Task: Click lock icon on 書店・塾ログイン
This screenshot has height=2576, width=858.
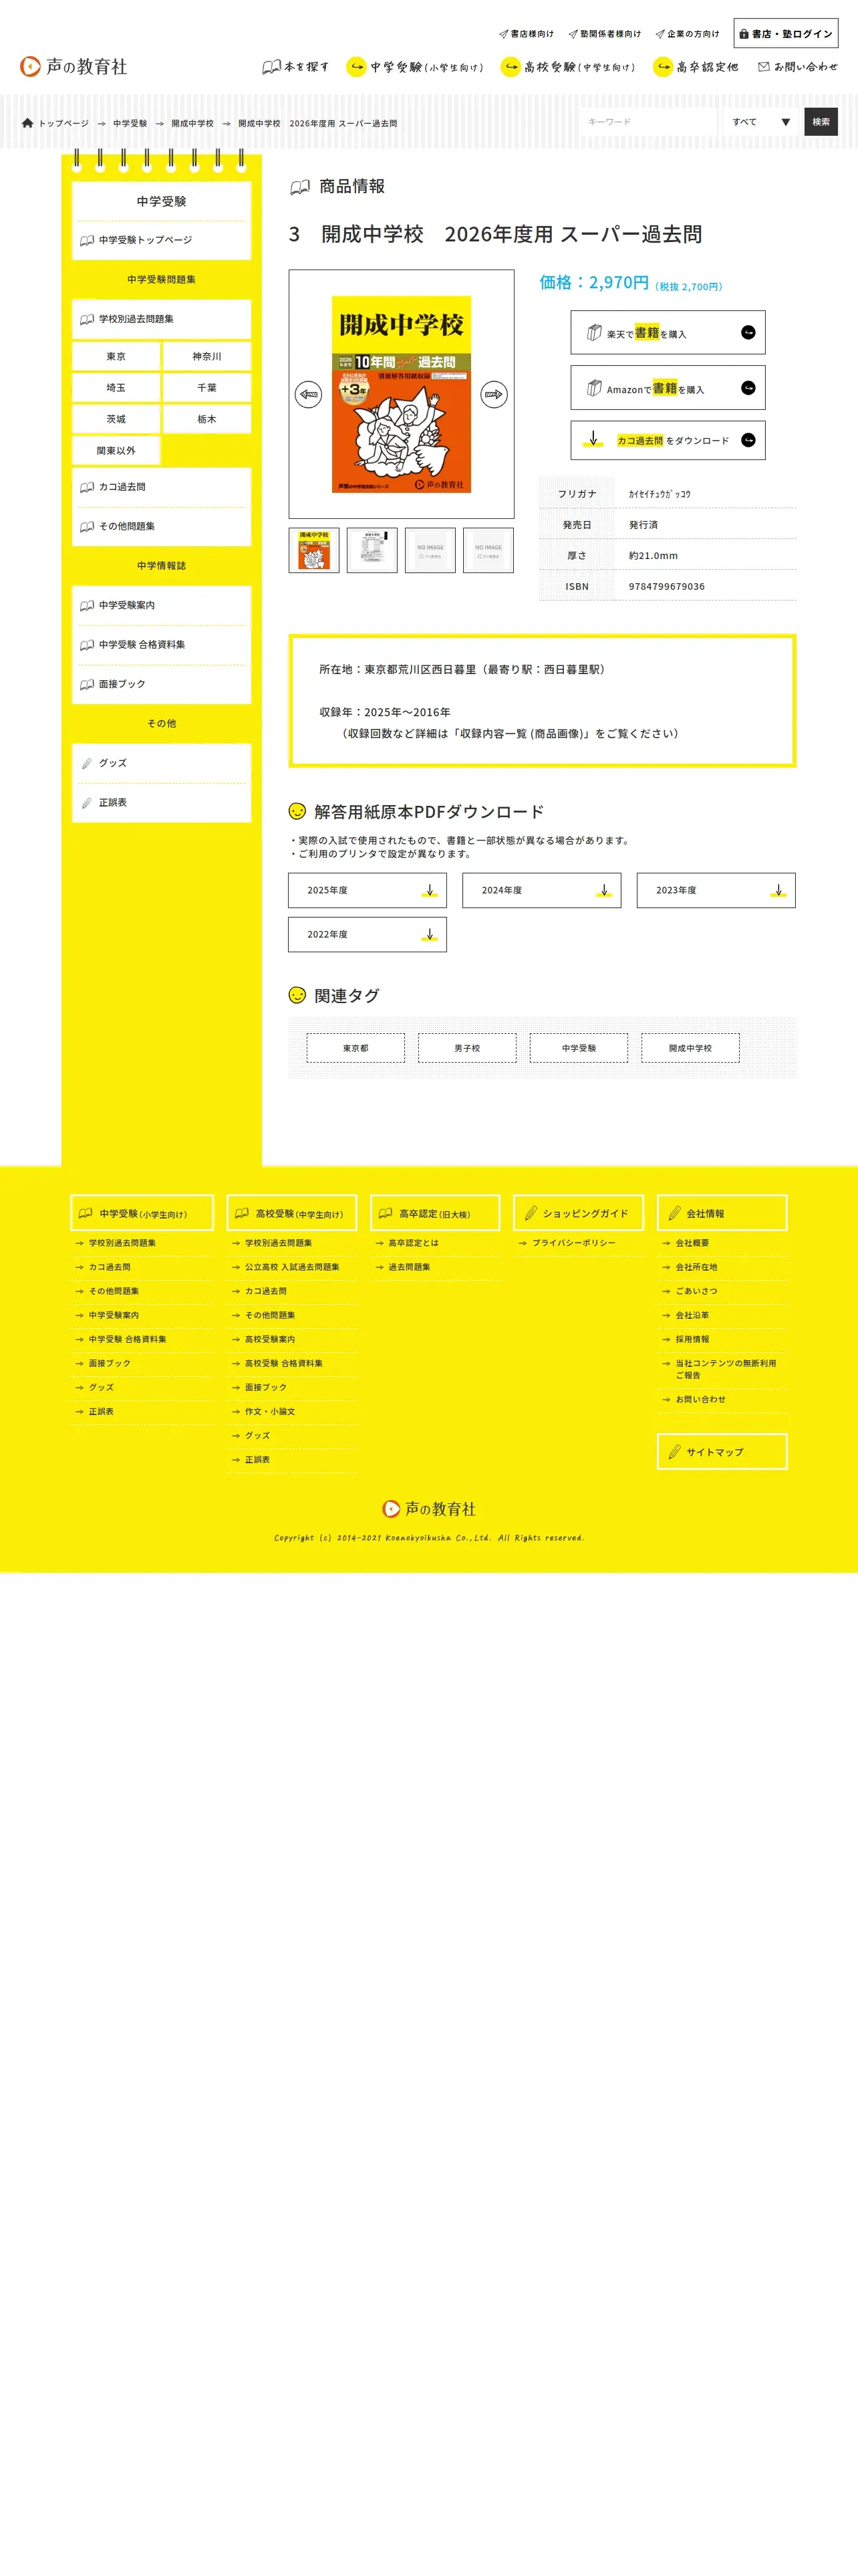Action: (x=744, y=34)
